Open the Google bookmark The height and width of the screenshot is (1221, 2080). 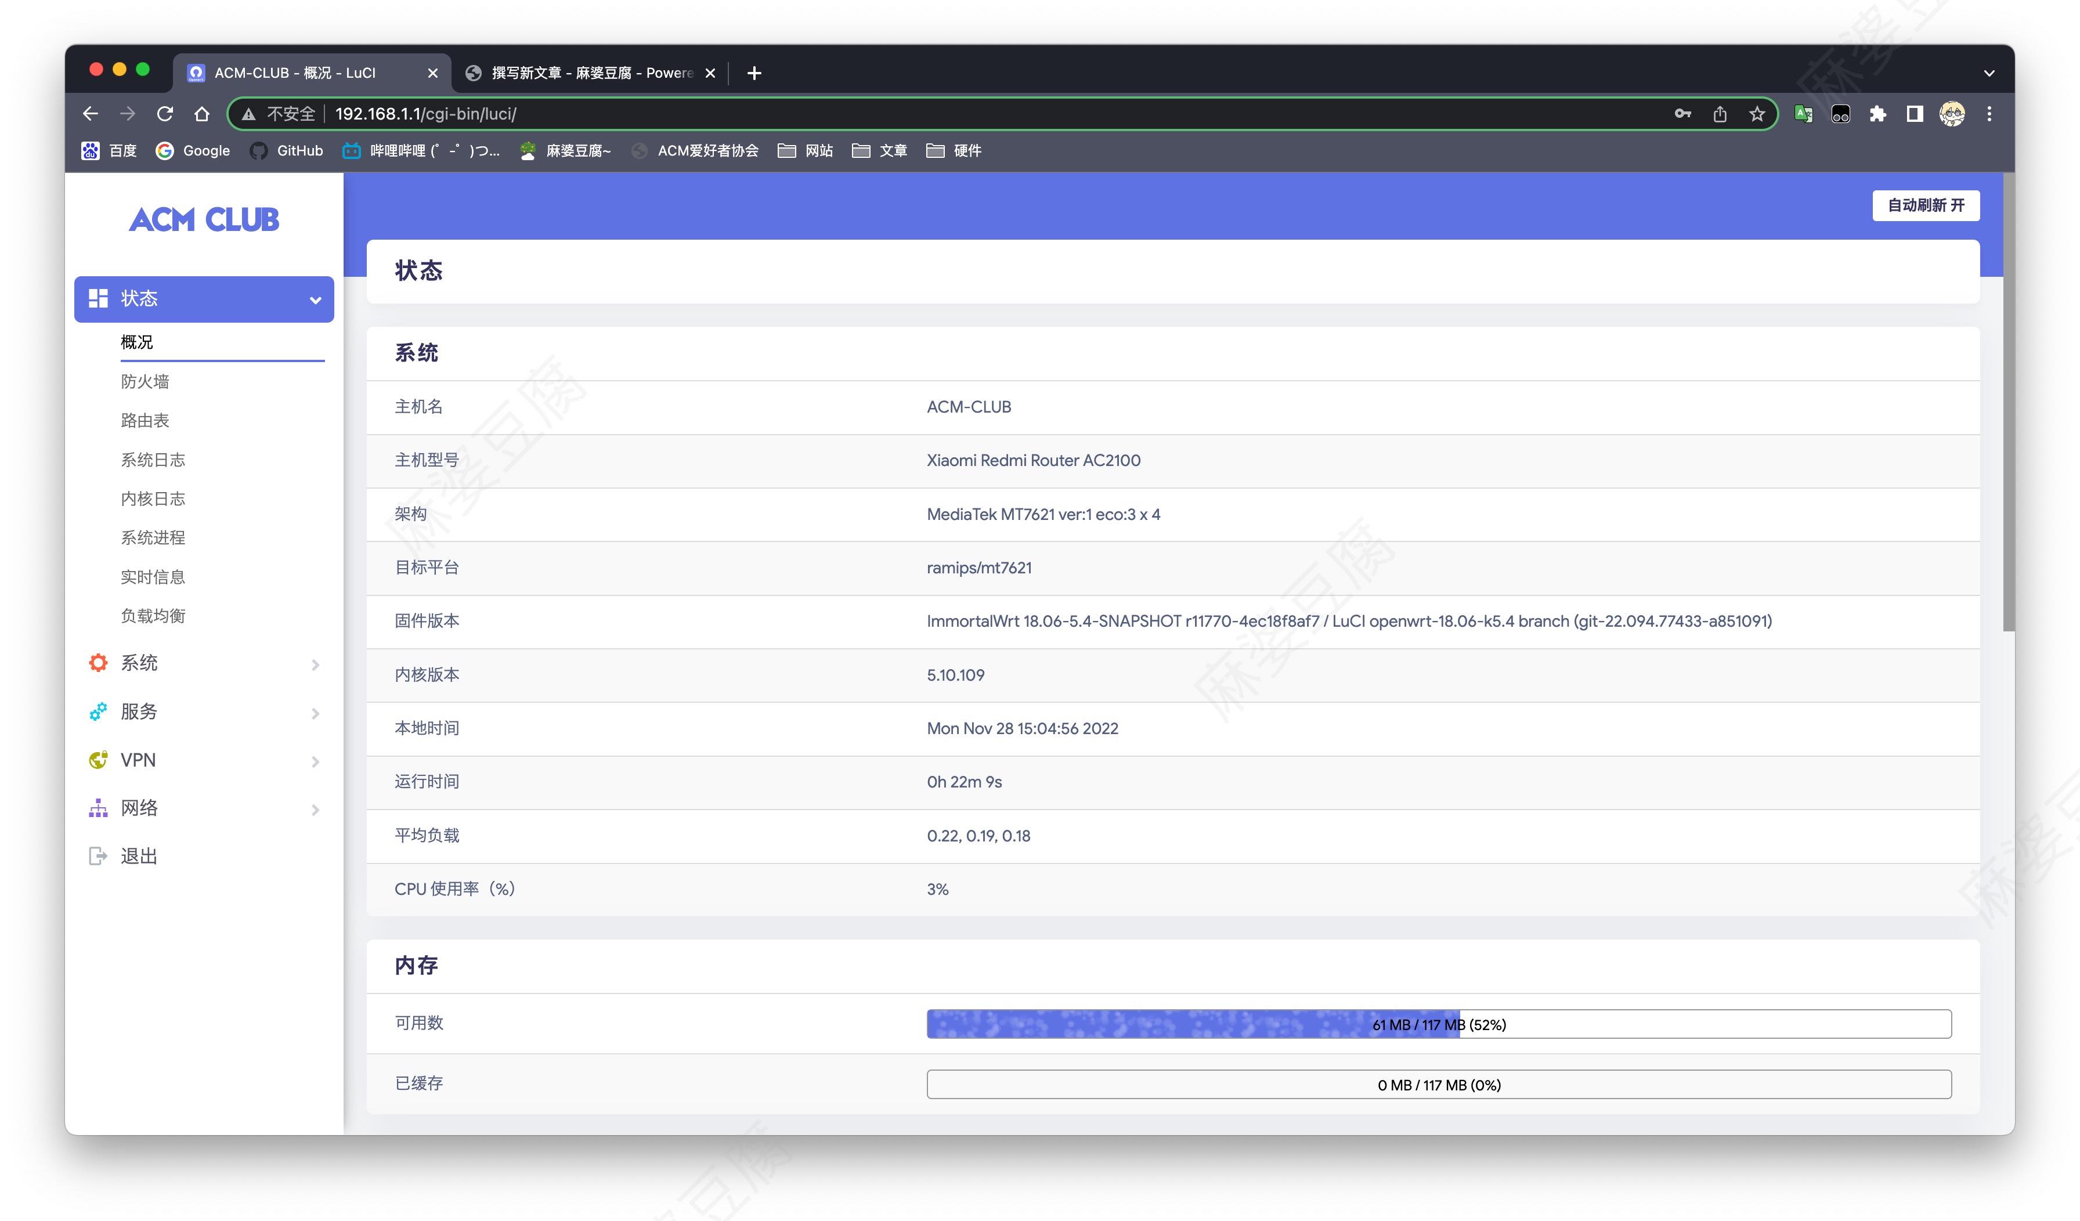point(193,150)
